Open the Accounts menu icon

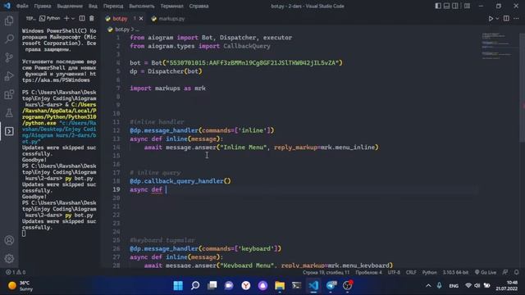[9, 240]
